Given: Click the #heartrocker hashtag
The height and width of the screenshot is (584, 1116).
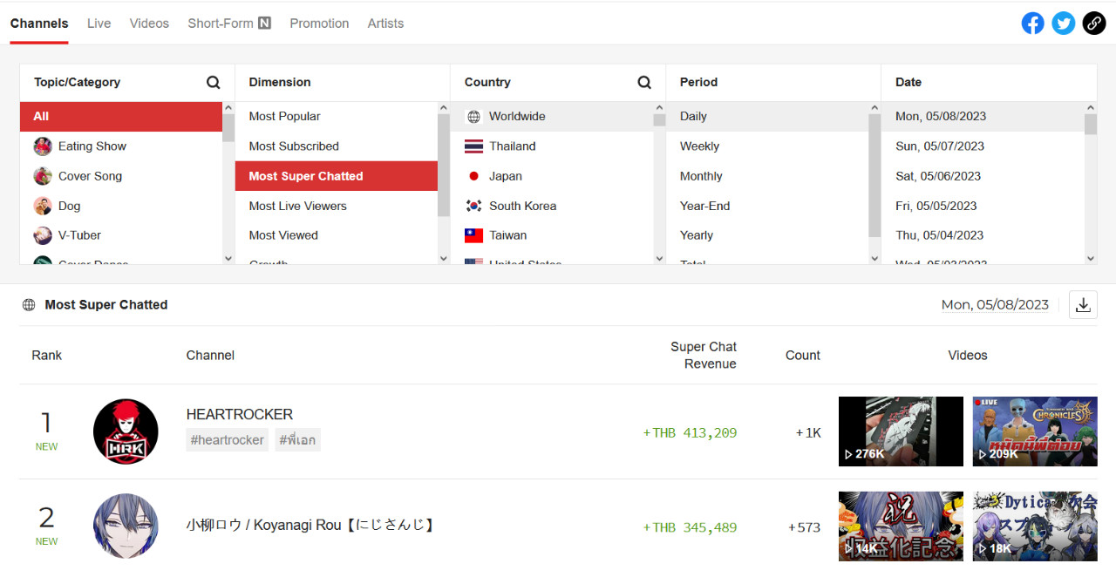Looking at the screenshot, I should pyautogui.click(x=228, y=440).
